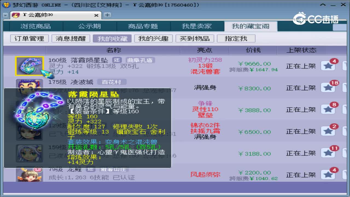The width and height of the screenshot is (350, 197).
Task: Click price ¥3188.00
Action: coord(254,154)
